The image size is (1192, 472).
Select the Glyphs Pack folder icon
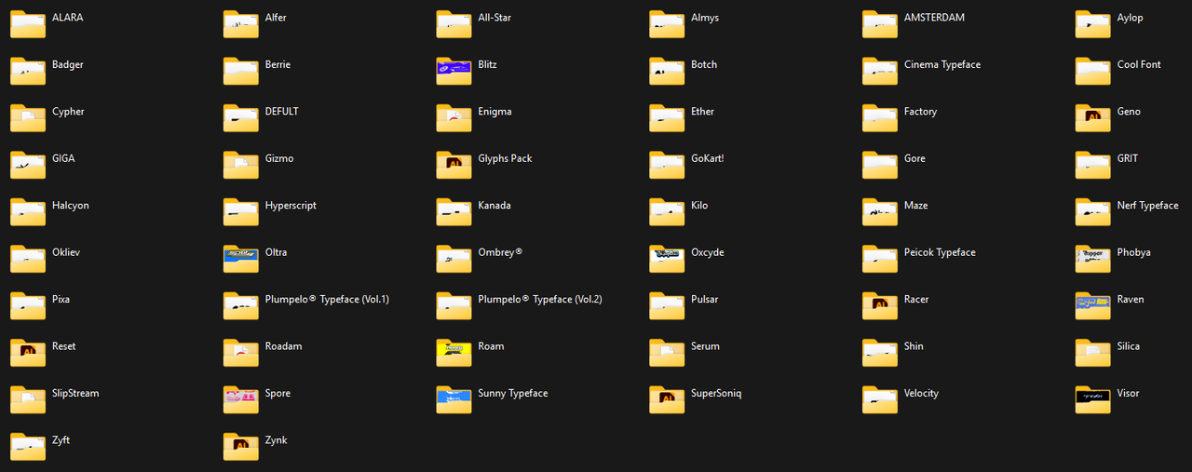tap(454, 165)
